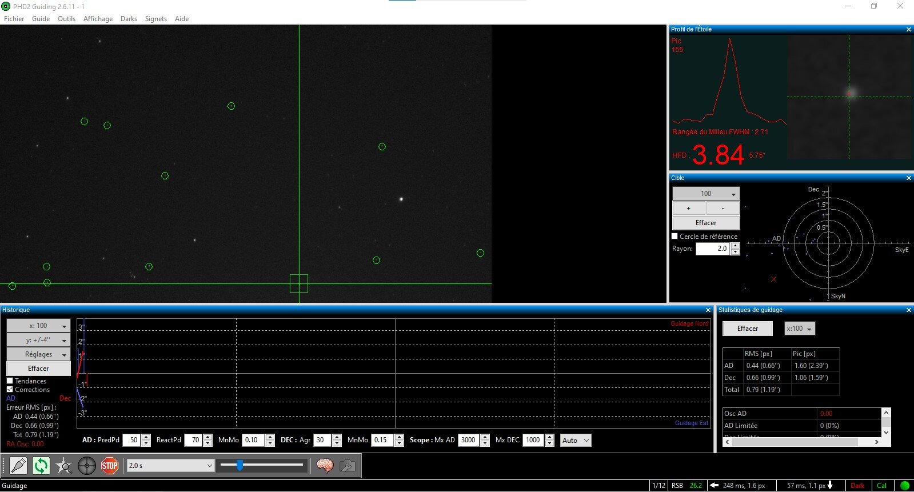
Task: Click the Cal indicator in status bar
Action: pyautogui.click(x=881, y=486)
